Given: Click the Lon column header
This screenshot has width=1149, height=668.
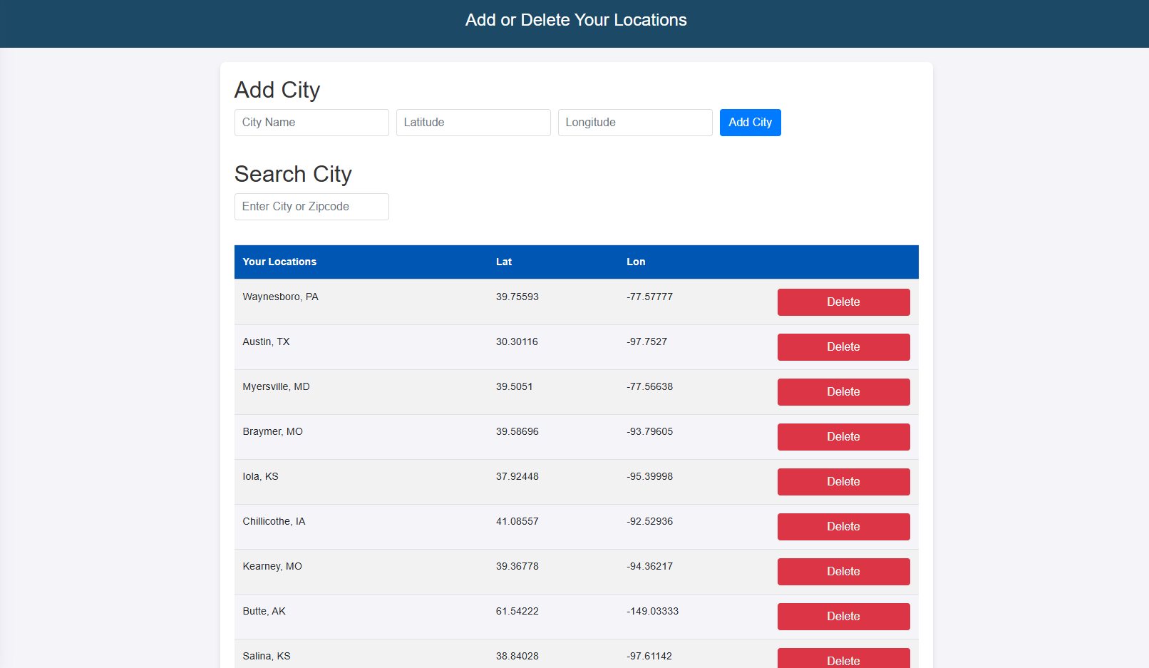Looking at the screenshot, I should (636, 262).
